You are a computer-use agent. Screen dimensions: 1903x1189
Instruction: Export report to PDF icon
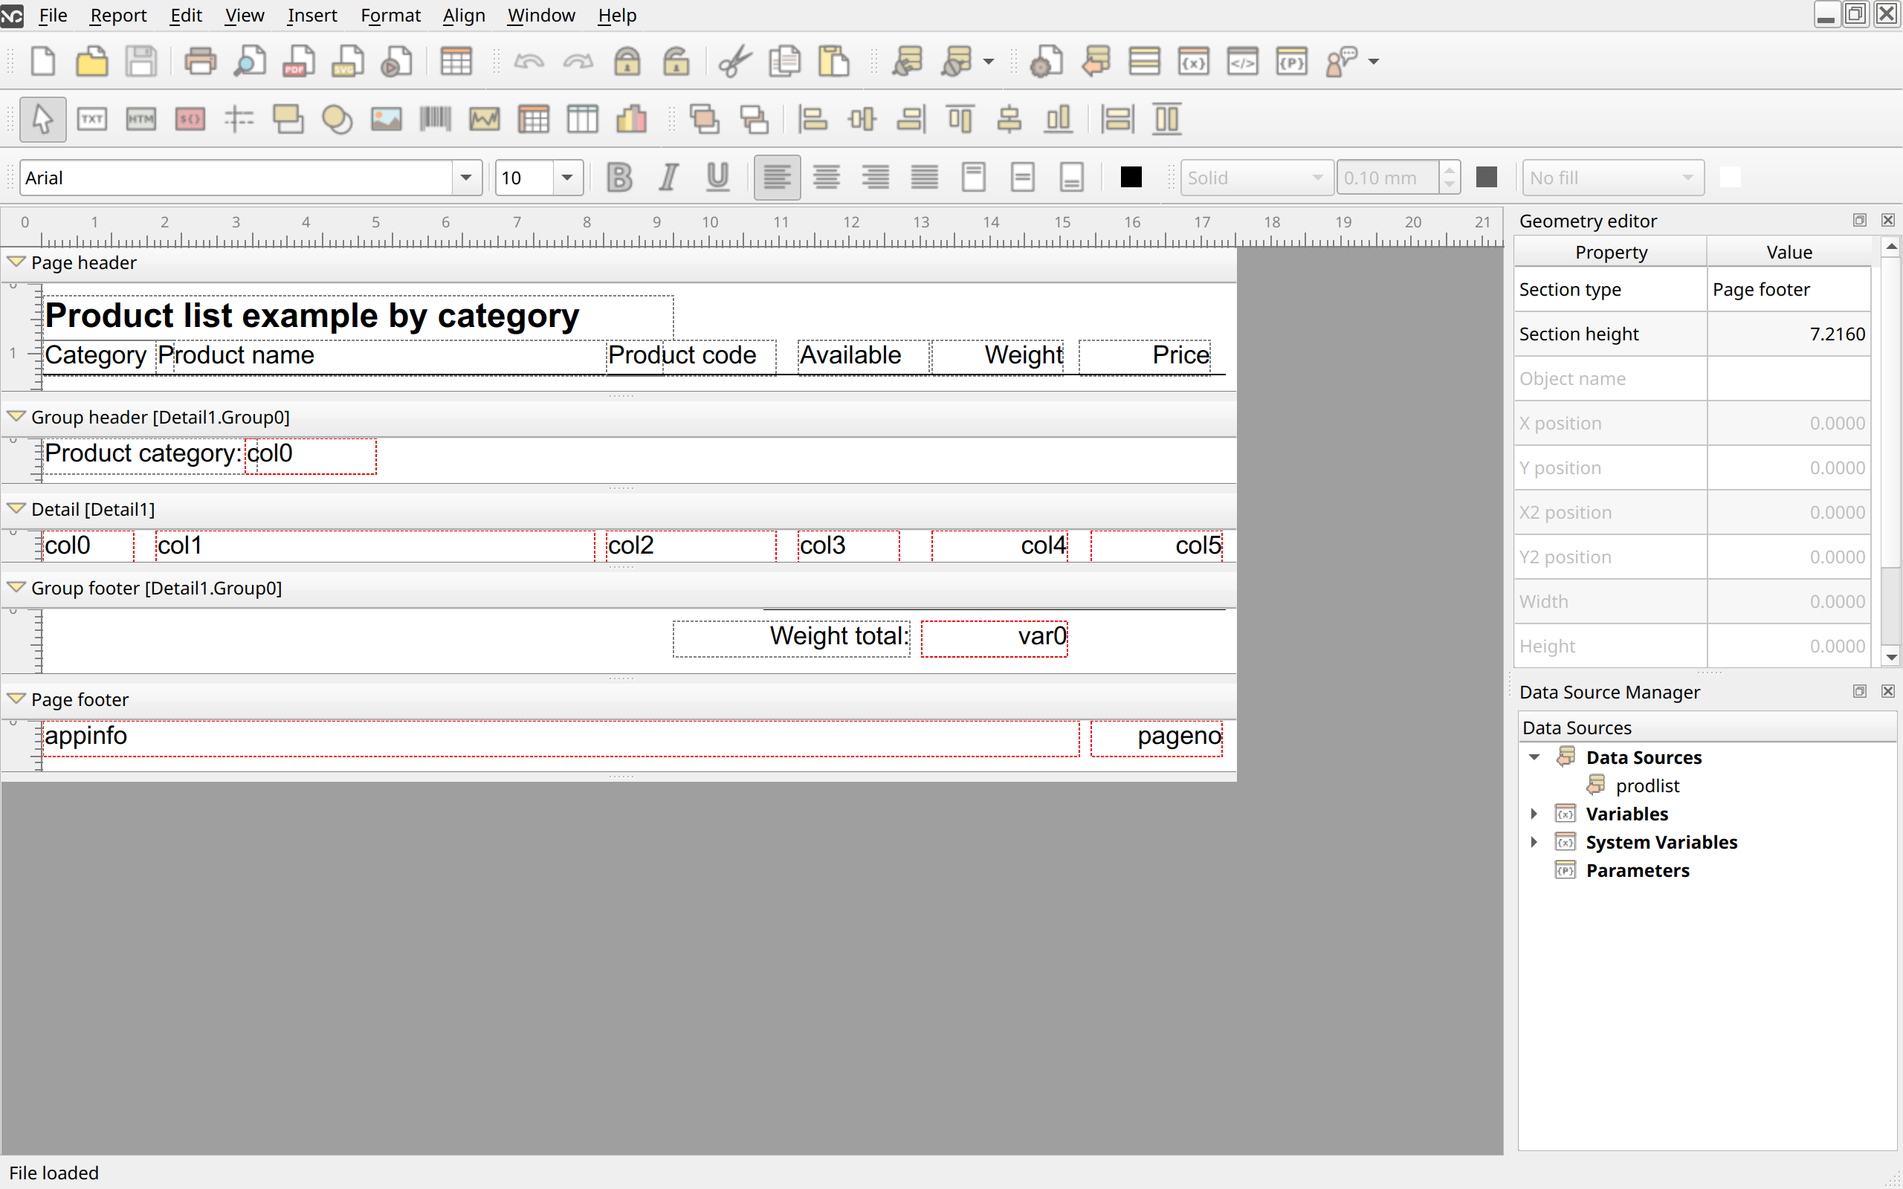(298, 62)
